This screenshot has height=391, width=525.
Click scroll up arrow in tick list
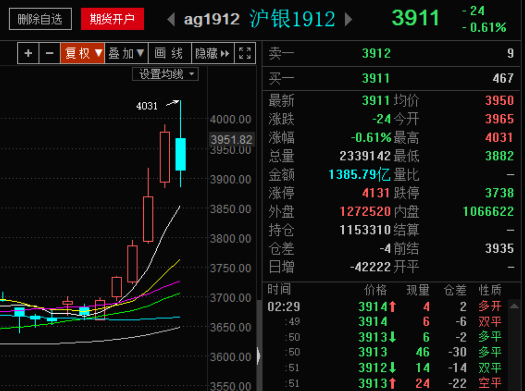point(514,306)
